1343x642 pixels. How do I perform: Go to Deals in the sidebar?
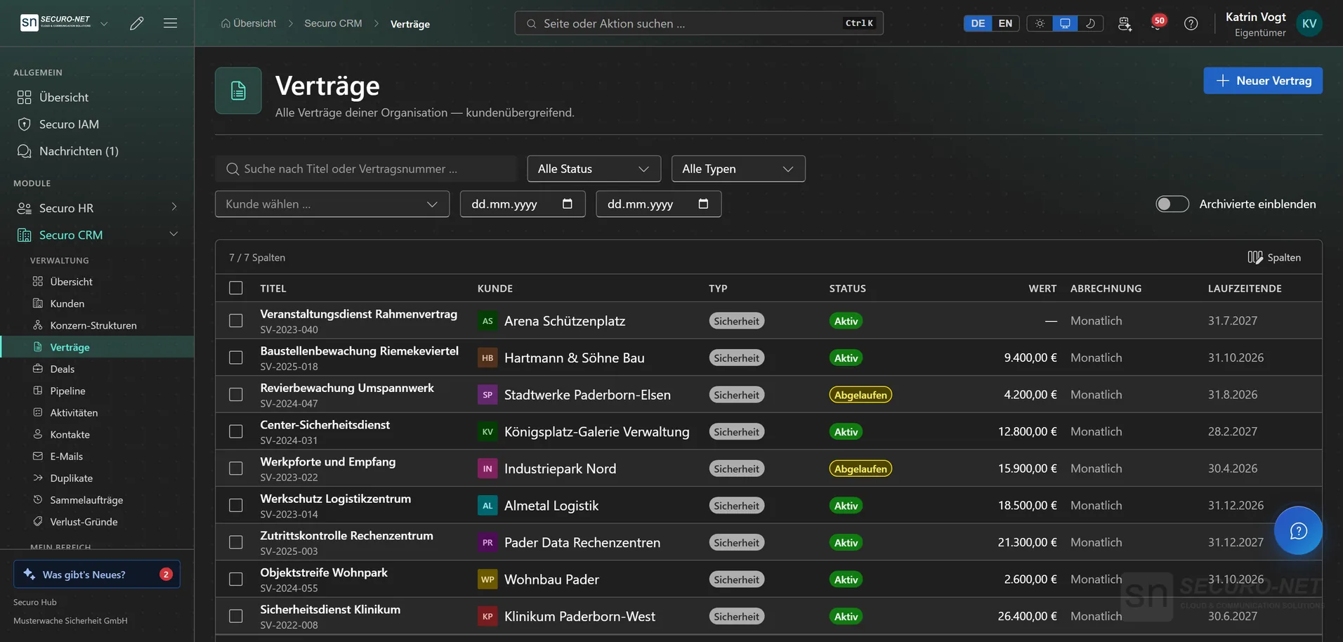point(63,369)
